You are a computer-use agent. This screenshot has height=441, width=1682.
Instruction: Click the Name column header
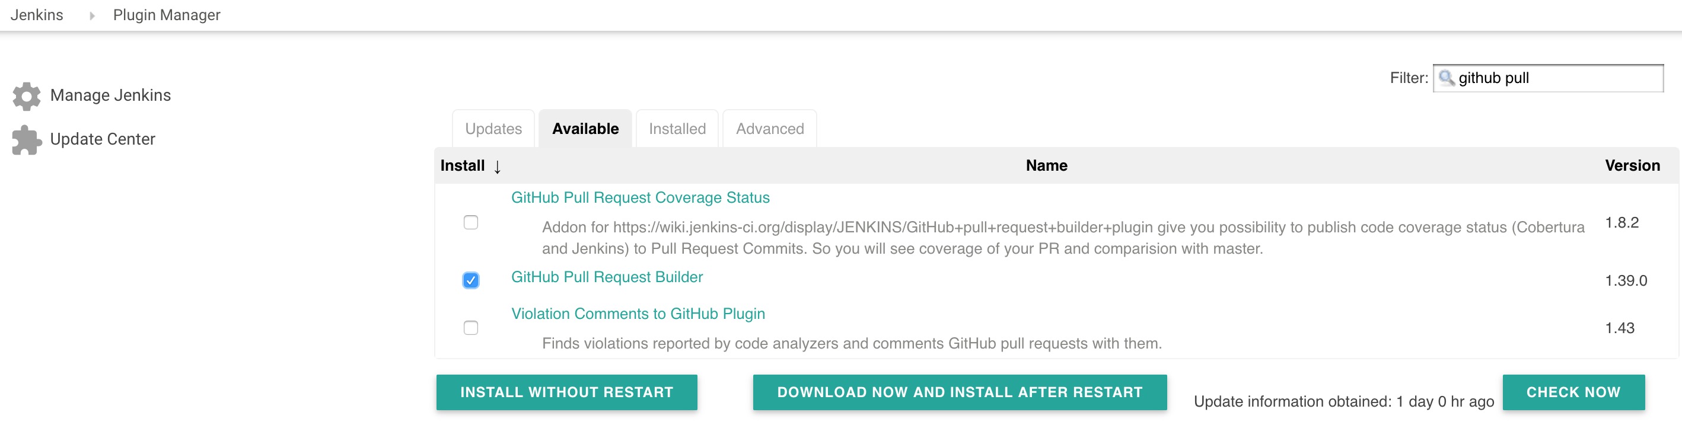pyautogui.click(x=1046, y=166)
